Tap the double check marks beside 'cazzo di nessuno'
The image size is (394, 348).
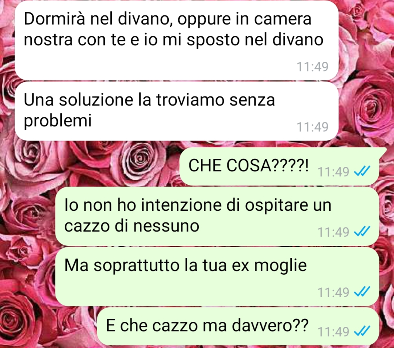(x=362, y=231)
